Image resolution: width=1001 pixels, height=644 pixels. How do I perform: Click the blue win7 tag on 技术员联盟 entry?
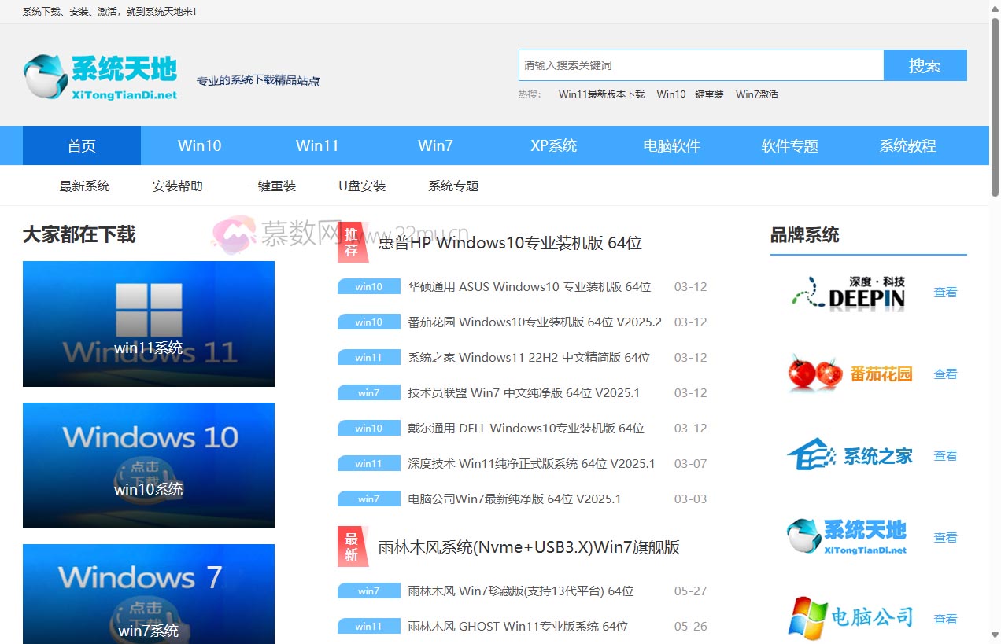click(x=368, y=392)
